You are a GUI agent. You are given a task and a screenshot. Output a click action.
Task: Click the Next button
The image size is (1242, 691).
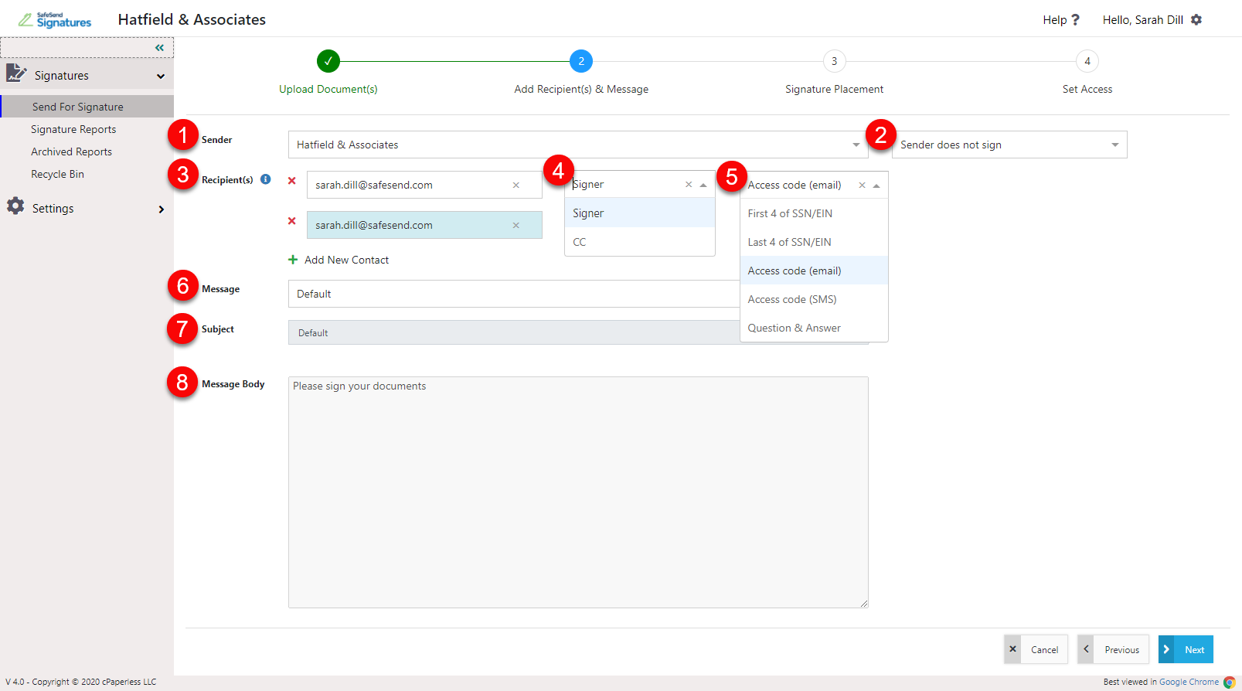tap(1186, 649)
